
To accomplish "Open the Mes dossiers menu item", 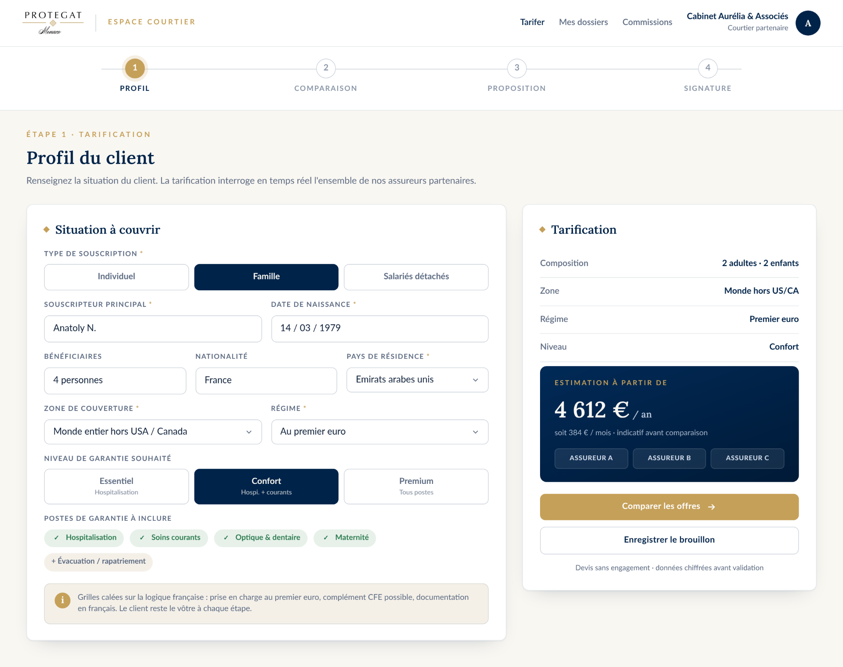I will coord(583,22).
